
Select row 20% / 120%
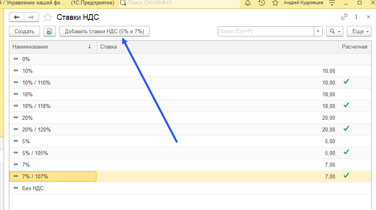(x=190, y=129)
